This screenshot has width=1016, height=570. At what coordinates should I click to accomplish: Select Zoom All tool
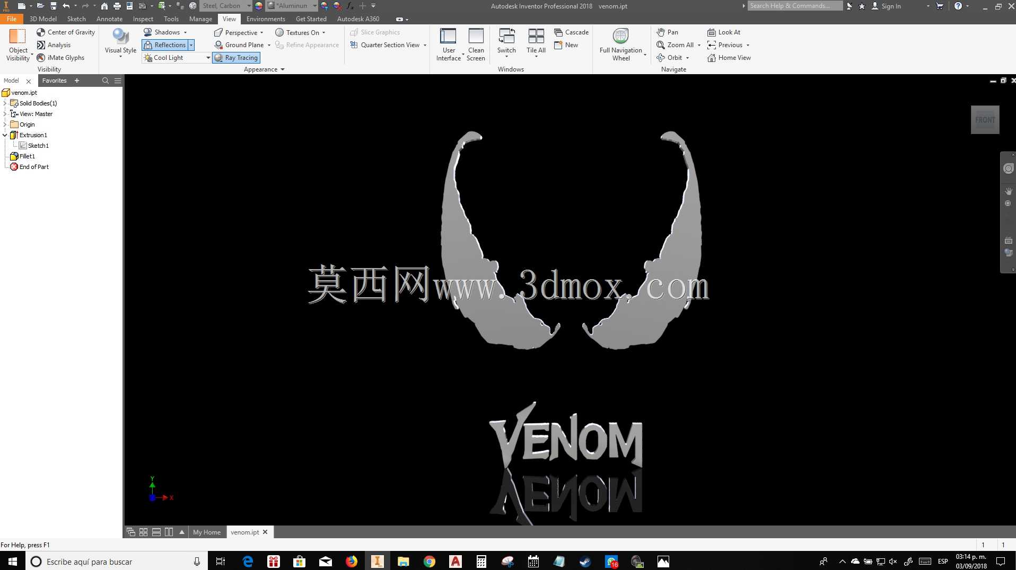[675, 45]
